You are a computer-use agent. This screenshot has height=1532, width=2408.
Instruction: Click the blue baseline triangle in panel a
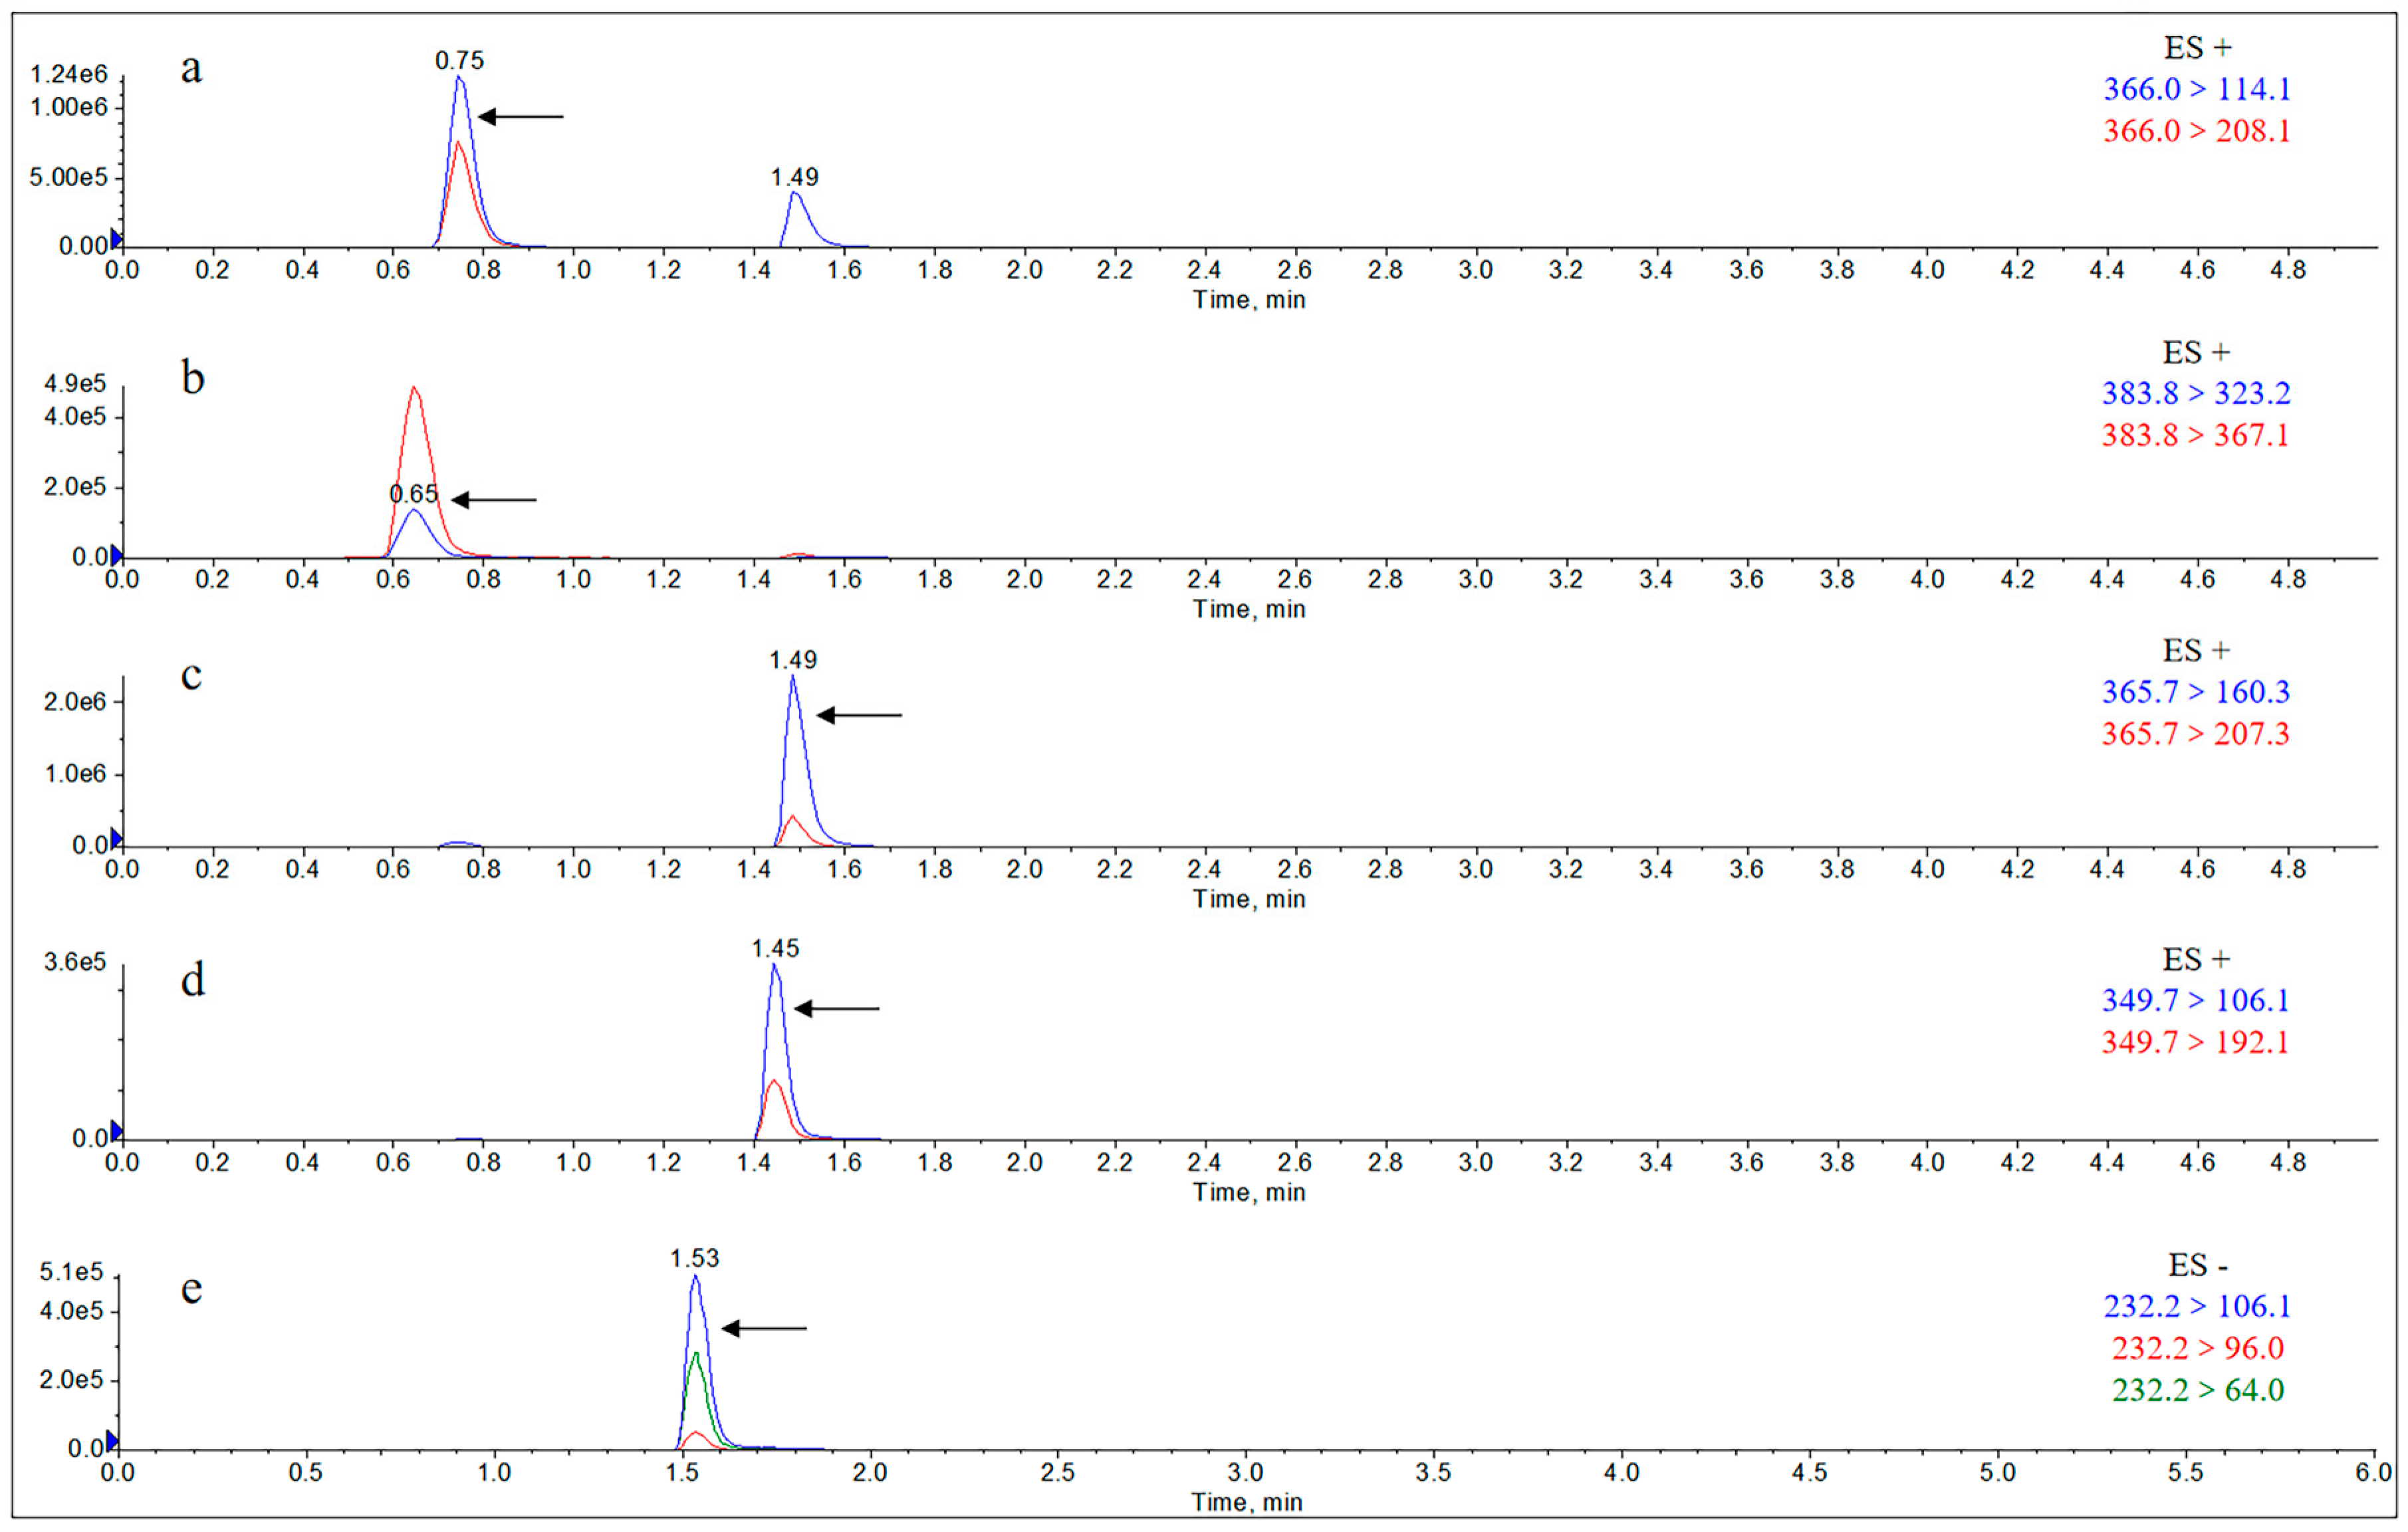116,238
